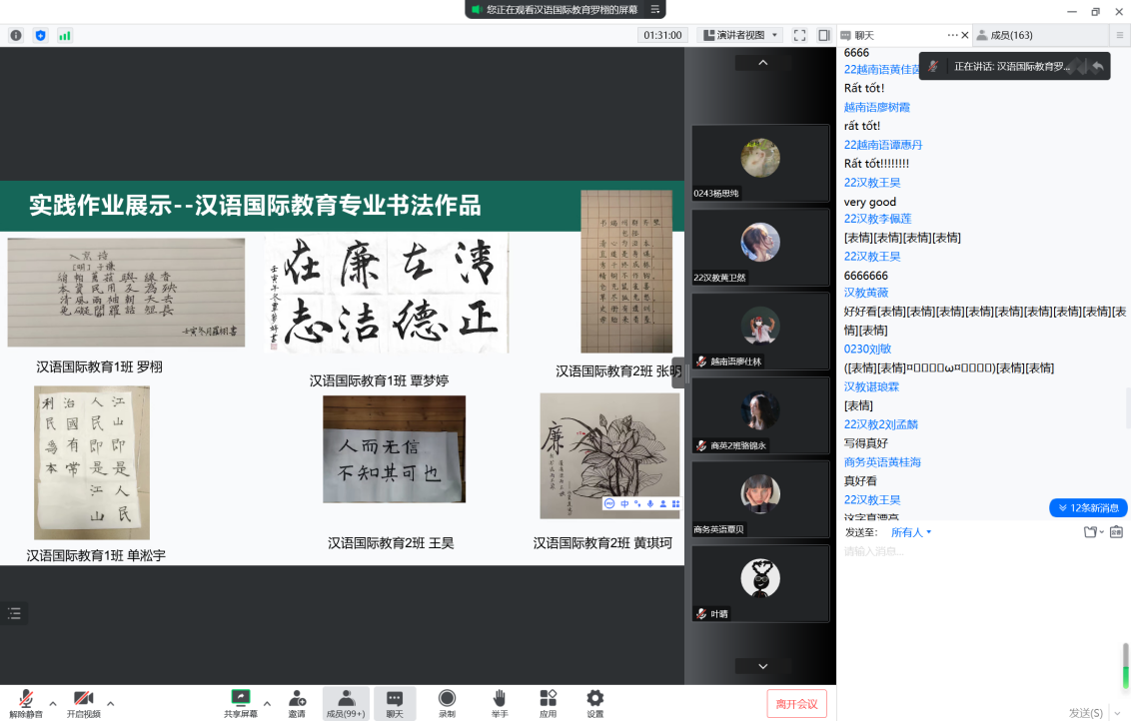The image size is (1131, 721).
Task: Click the green network signal status icon
Action: tap(65, 35)
